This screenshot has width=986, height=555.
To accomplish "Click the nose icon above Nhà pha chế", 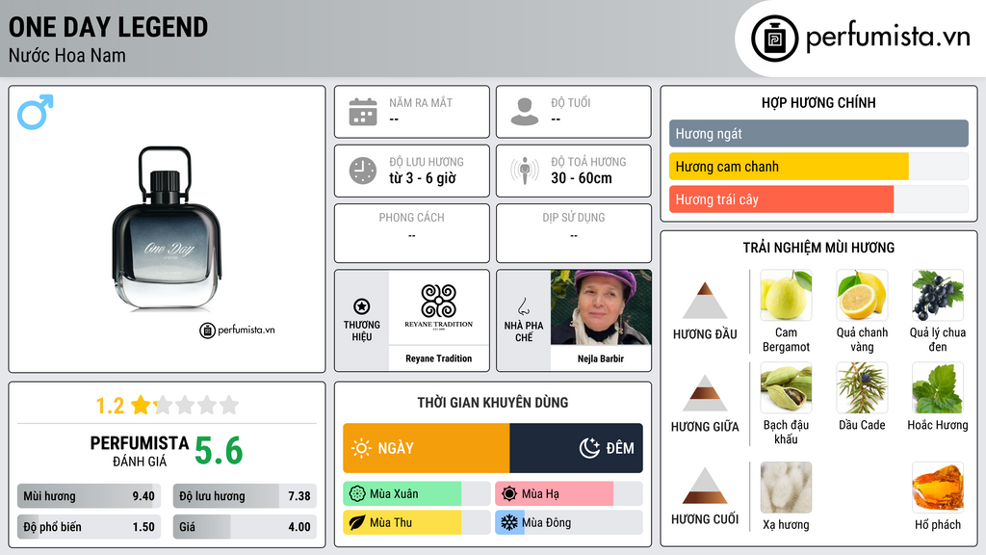I will [x=523, y=306].
